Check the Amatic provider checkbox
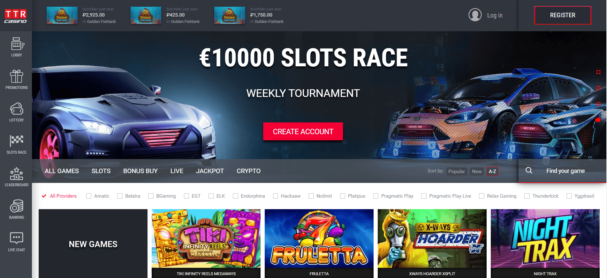 click(x=89, y=196)
